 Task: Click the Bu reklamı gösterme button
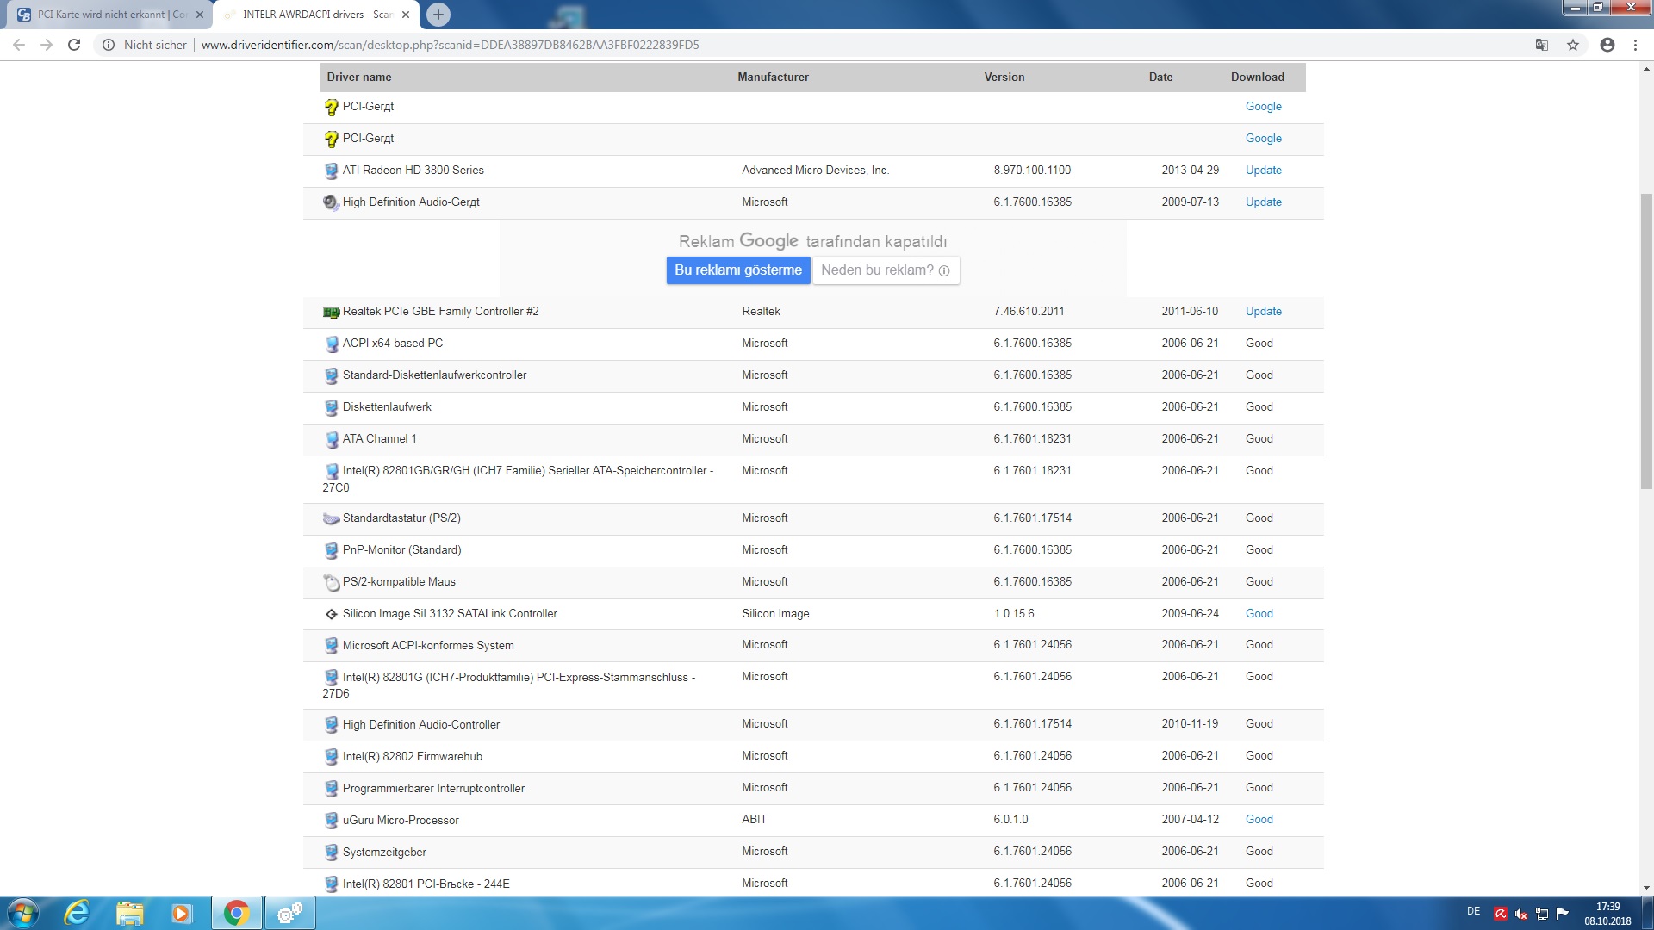tap(738, 270)
